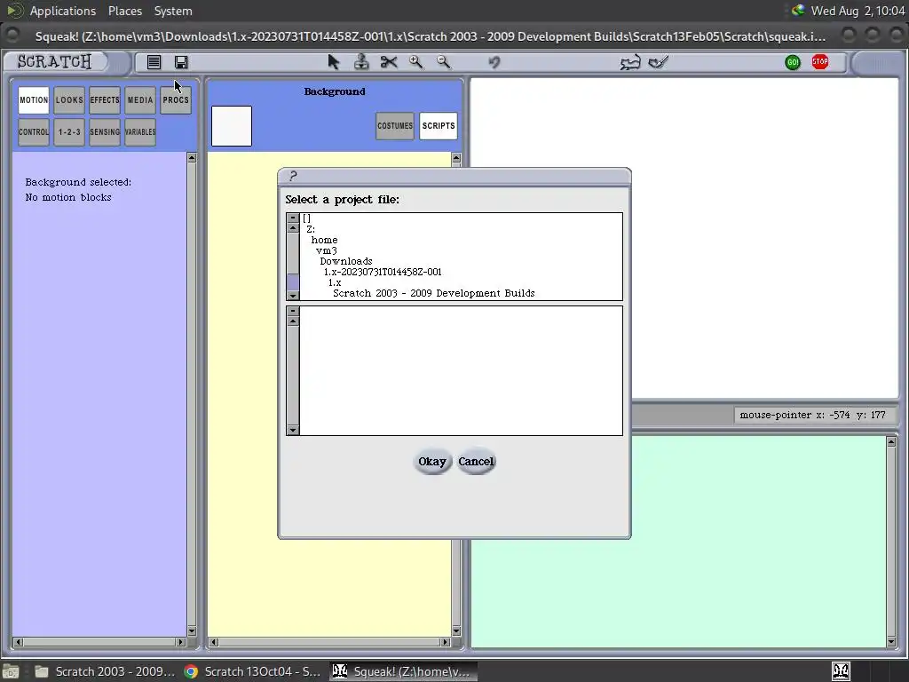Choose the zoom in magnifier tool
Viewport: 909px width, 682px height.
415,61
